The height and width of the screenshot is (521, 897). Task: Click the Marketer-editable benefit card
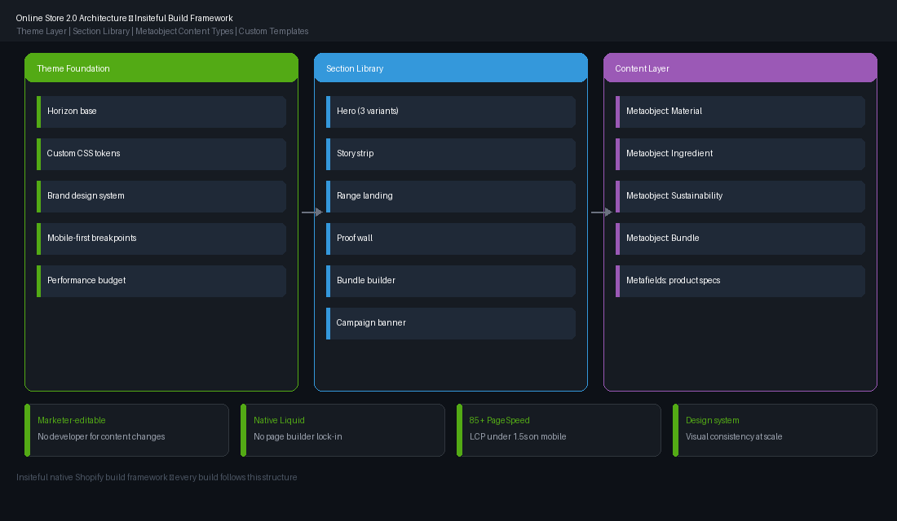click(126, 430)
